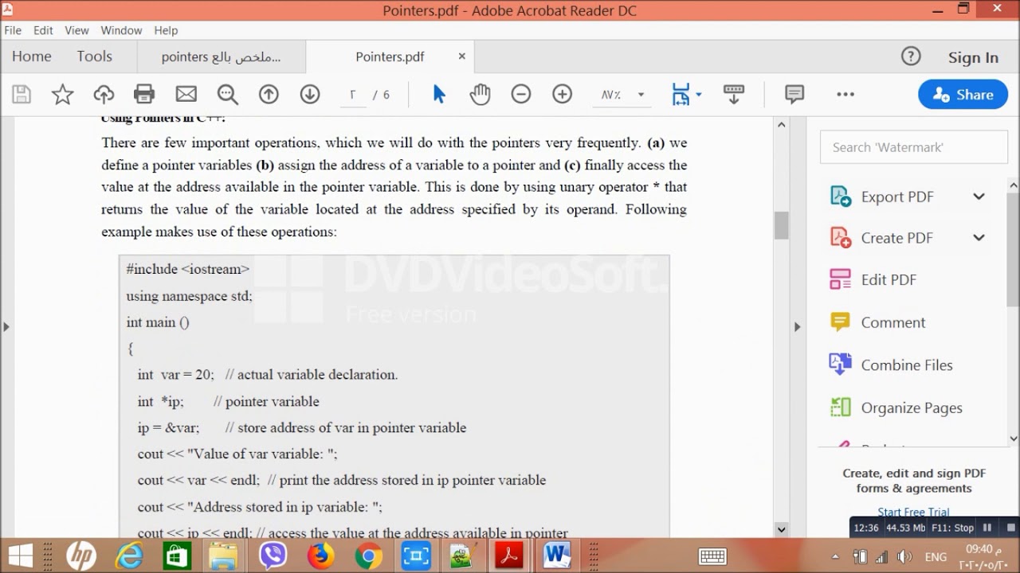Send the file by email envelope icon

[186, 95]
